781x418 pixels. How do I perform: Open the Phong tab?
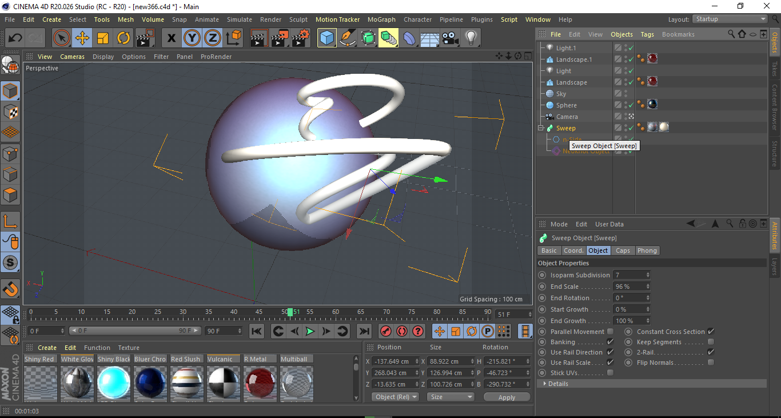(x=647, y=250)
